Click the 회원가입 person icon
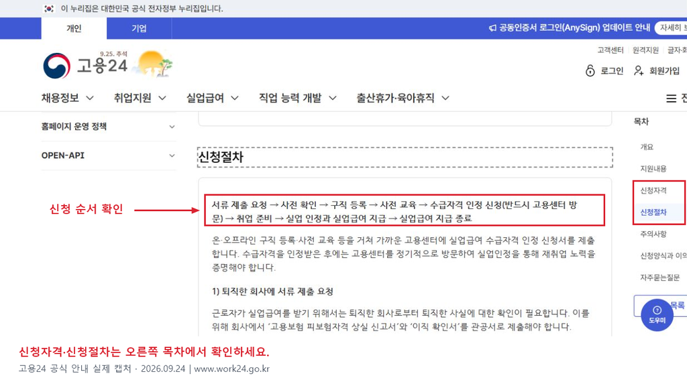The image size is (687, 378). coord(639,70)
